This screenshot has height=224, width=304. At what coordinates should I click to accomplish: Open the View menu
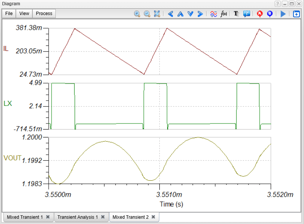(24, 14)
